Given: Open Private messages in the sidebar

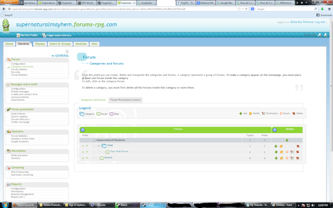Looking at the screenshot, I should click(20, 92).
